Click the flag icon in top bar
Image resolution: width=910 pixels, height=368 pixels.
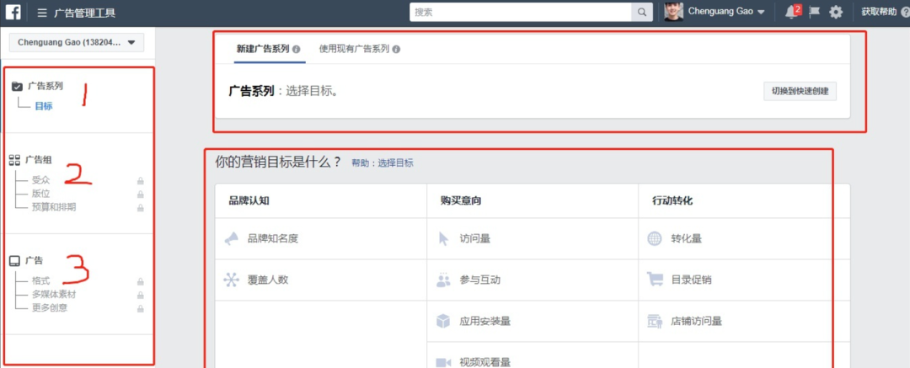814,12
